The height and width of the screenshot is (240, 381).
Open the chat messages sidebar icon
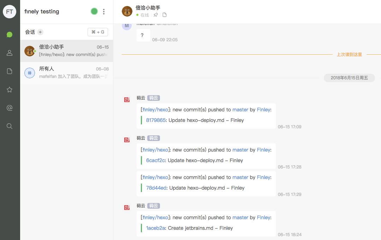[x=10, y=35]
